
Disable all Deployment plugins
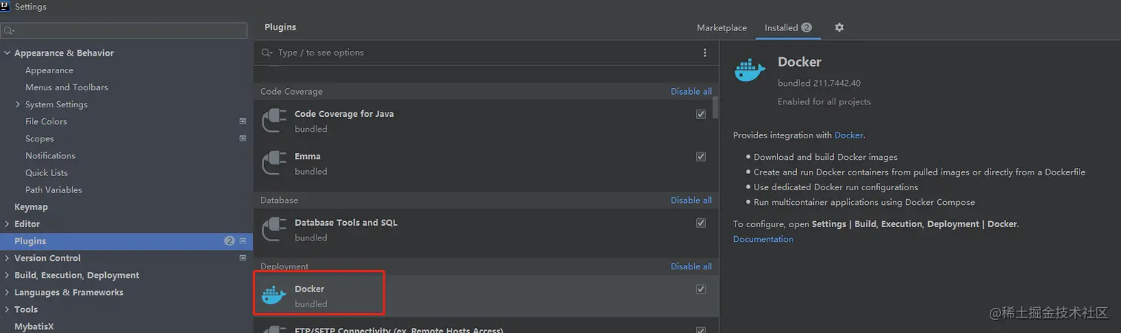691,266
